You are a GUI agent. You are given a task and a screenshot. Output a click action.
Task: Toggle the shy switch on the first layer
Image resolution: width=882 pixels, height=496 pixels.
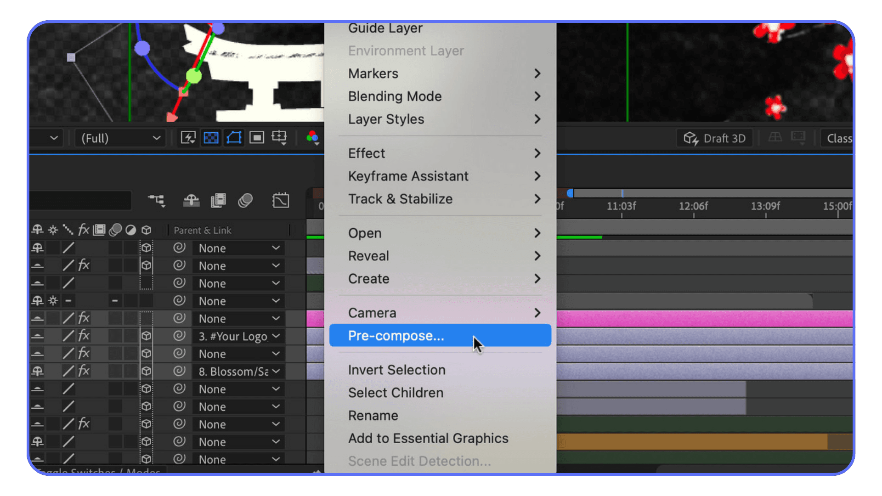(38, 248)
